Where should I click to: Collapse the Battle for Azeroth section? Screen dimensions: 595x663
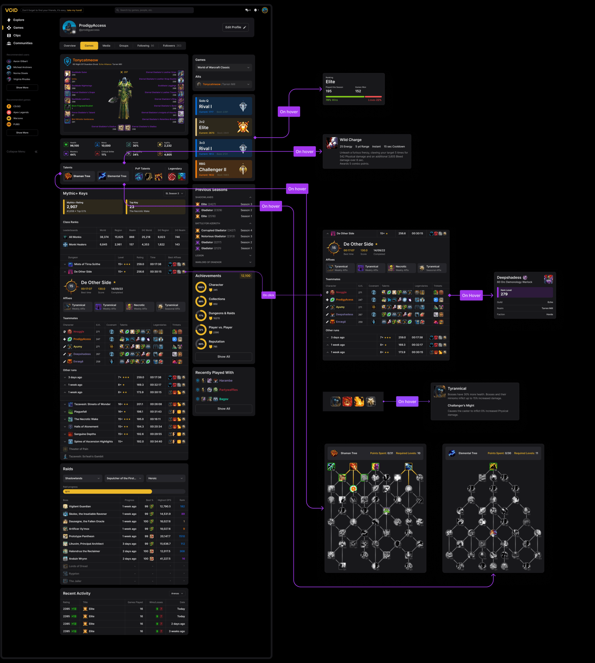250,223
